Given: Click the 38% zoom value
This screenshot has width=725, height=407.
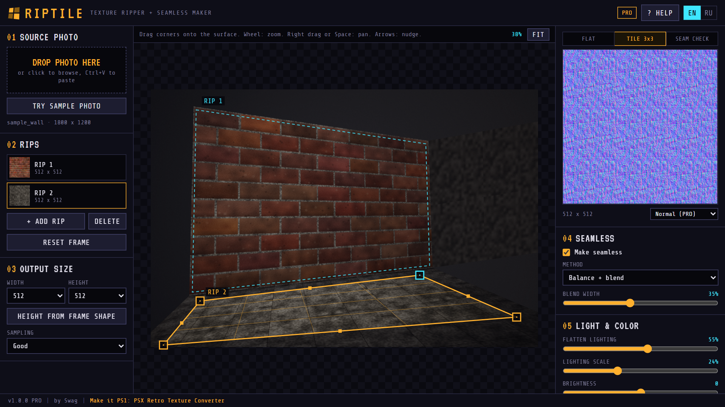Looking at the screenshot, I should [x=517, y=34].
